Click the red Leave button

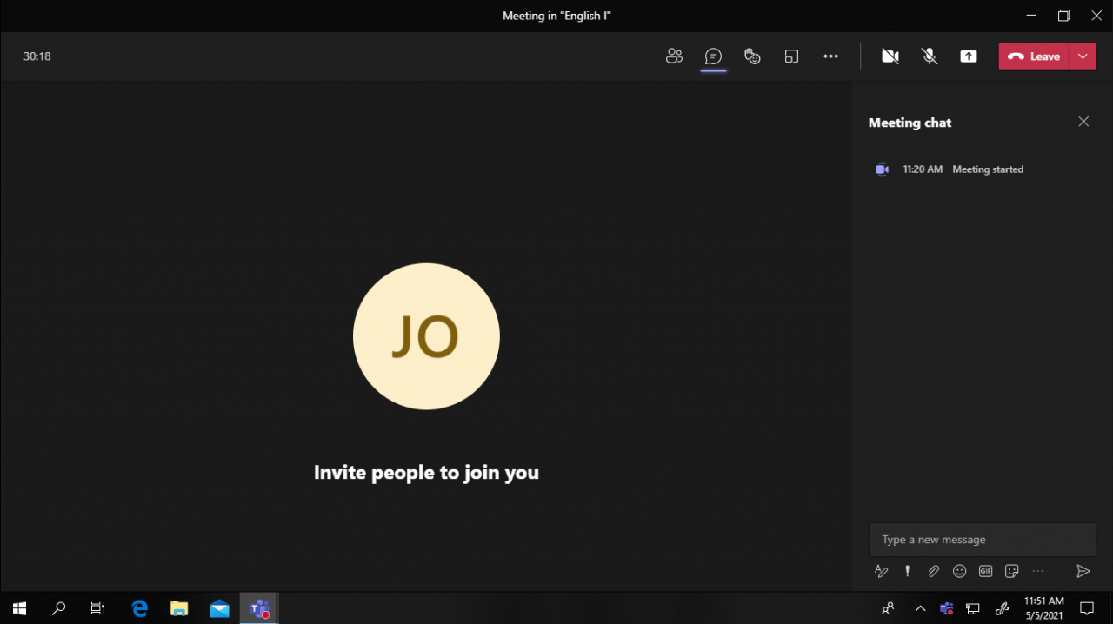(x=1034, y=56)
